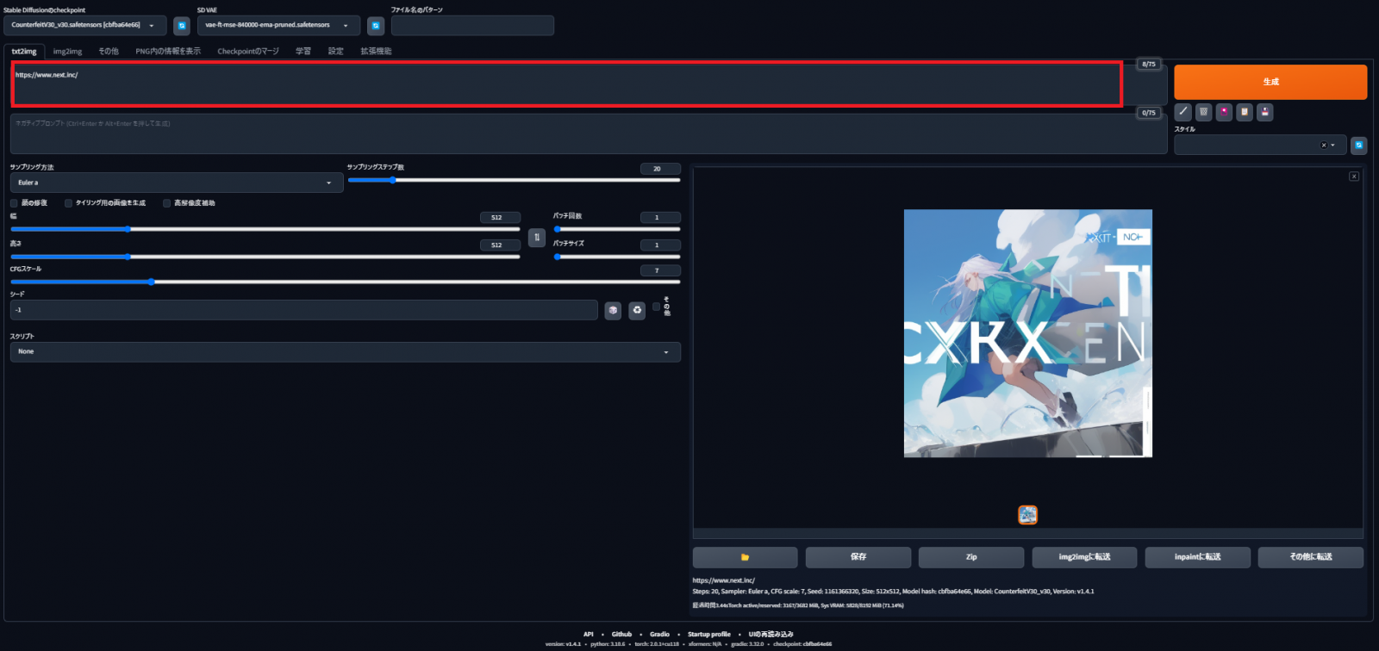
Task: Swap width and height with the arrows button
Action: [537, 238]
